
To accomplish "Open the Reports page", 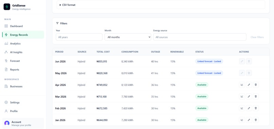I will tap(23, 70).
